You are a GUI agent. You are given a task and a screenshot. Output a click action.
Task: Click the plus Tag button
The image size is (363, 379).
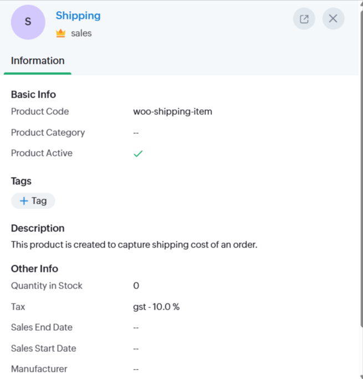[33, 201]
